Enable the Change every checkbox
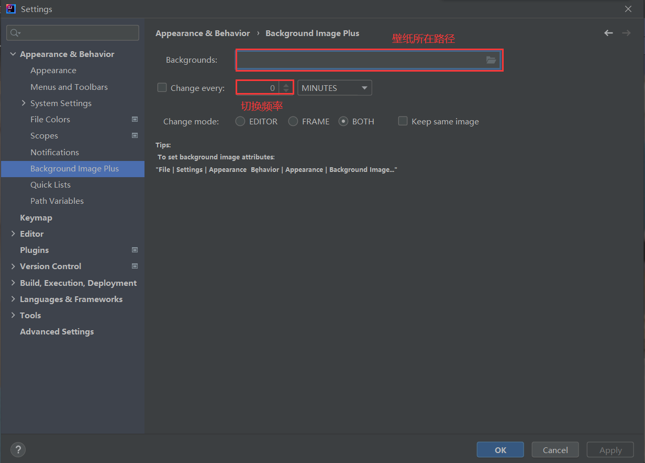Image resolution: width=645 pixels, height=463 pixels. (162, 88)
